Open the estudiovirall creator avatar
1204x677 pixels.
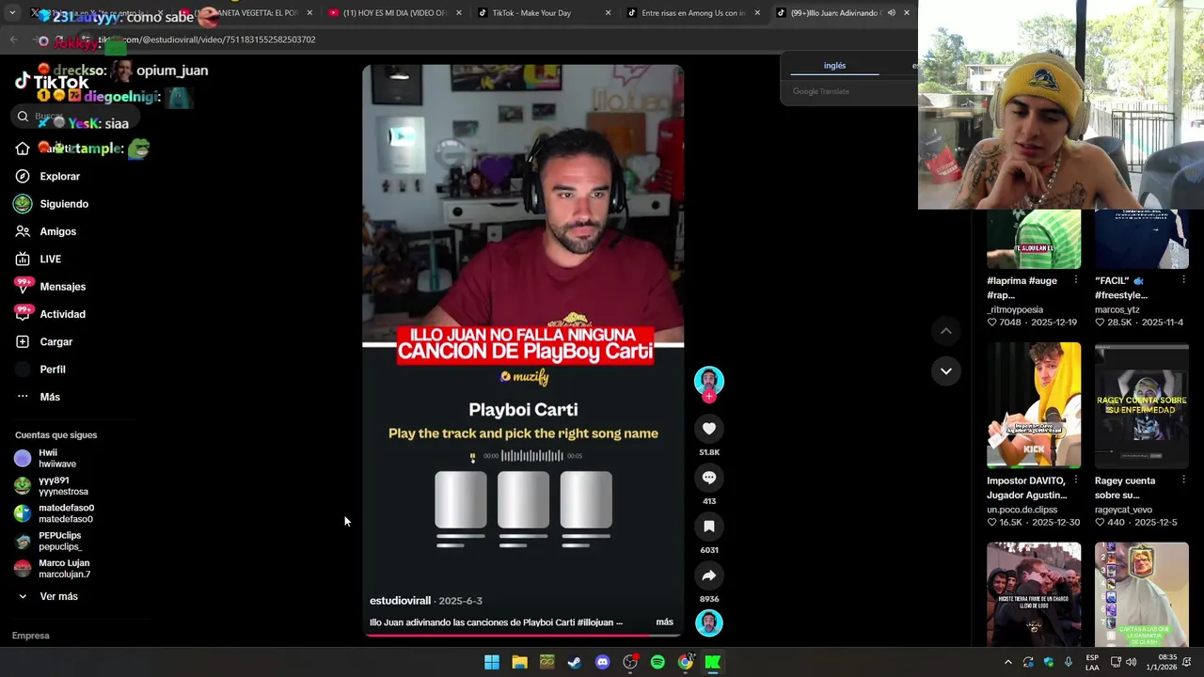point(709,381)
